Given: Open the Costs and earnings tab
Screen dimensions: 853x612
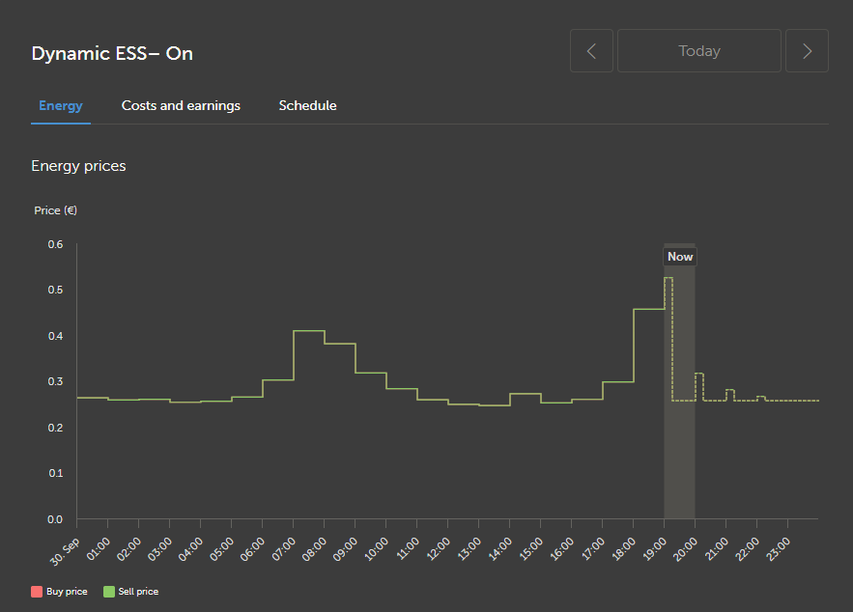Looking at the screenshot, I should pyautogui.click(x=181, y=105).
